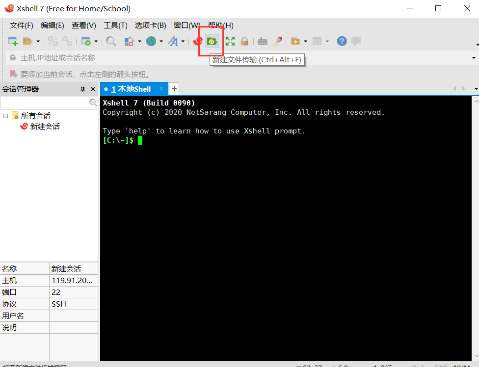
Task: Expand the Layout dropdown arrow
Action: (327, 41)
